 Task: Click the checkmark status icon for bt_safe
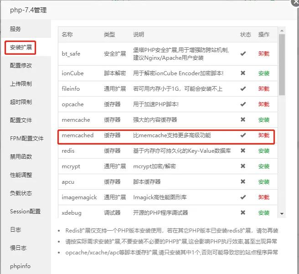243,53
